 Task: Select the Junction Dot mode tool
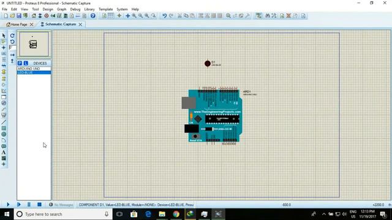[x=4, y=48]
